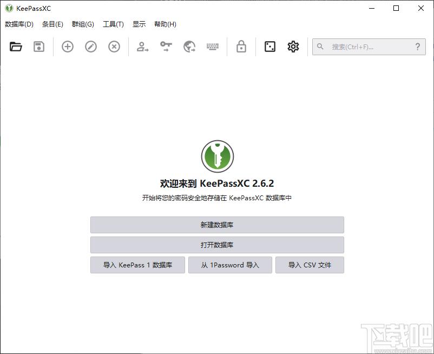Image resolution: width=434 pixels, height=354 pixels.
Task: Click the 新建数据库 button
Action: click(x=217, y=225)
